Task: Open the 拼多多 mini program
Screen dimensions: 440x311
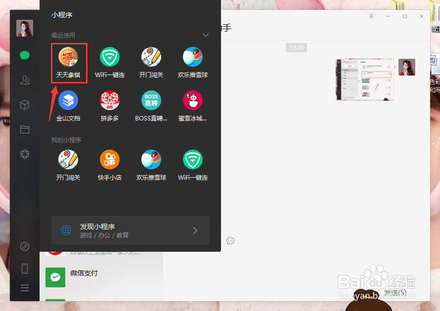Action: (110, 106)
